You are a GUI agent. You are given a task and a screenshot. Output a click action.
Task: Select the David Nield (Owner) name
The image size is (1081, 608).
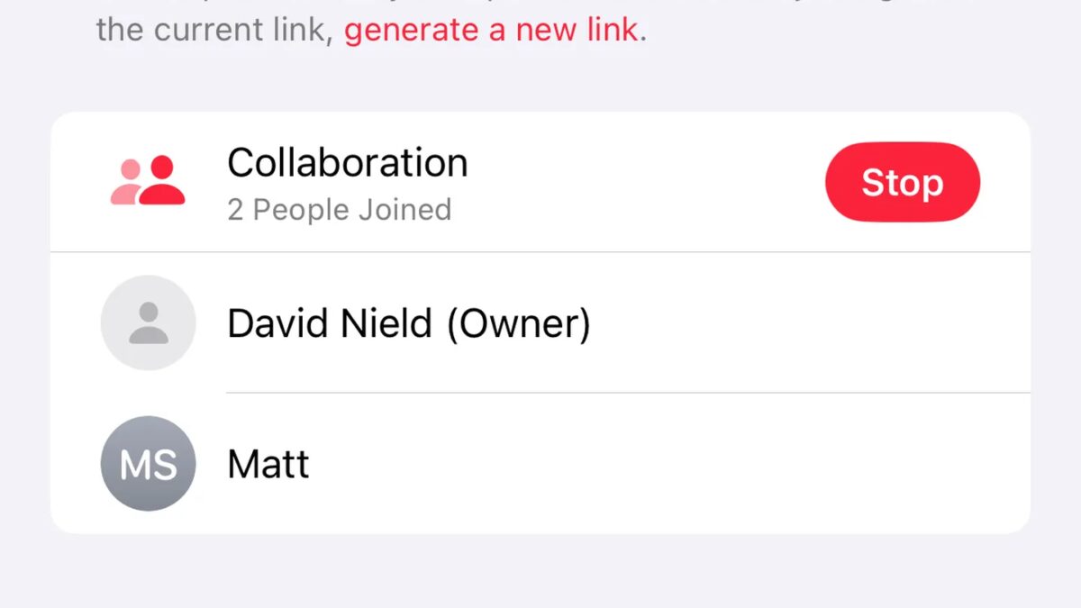[x=409, y=323]
